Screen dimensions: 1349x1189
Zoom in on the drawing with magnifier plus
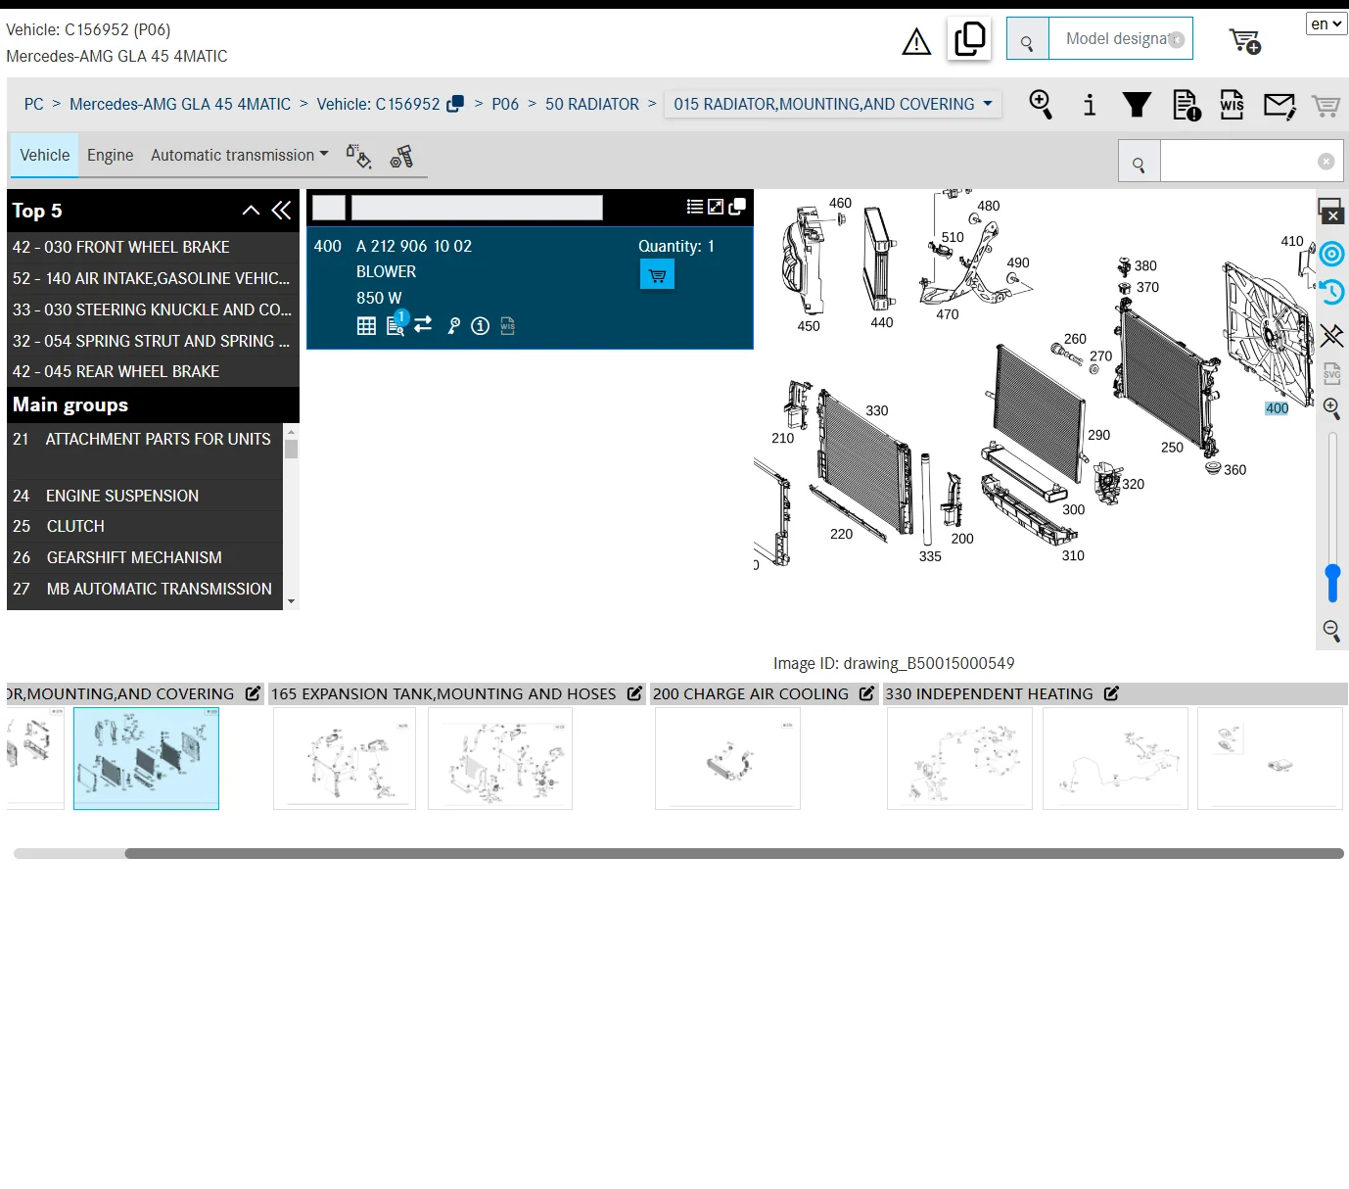pos(1331,408)
